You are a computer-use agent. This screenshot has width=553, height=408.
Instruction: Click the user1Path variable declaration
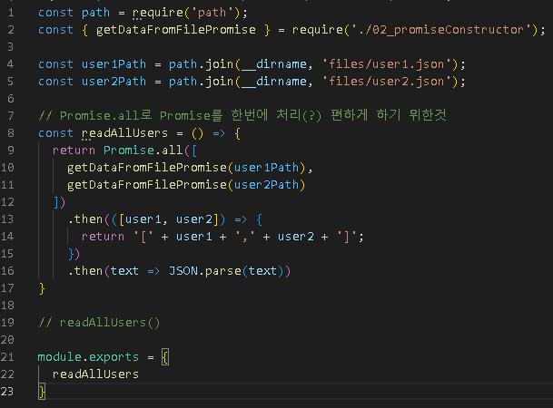click(114, 64)
